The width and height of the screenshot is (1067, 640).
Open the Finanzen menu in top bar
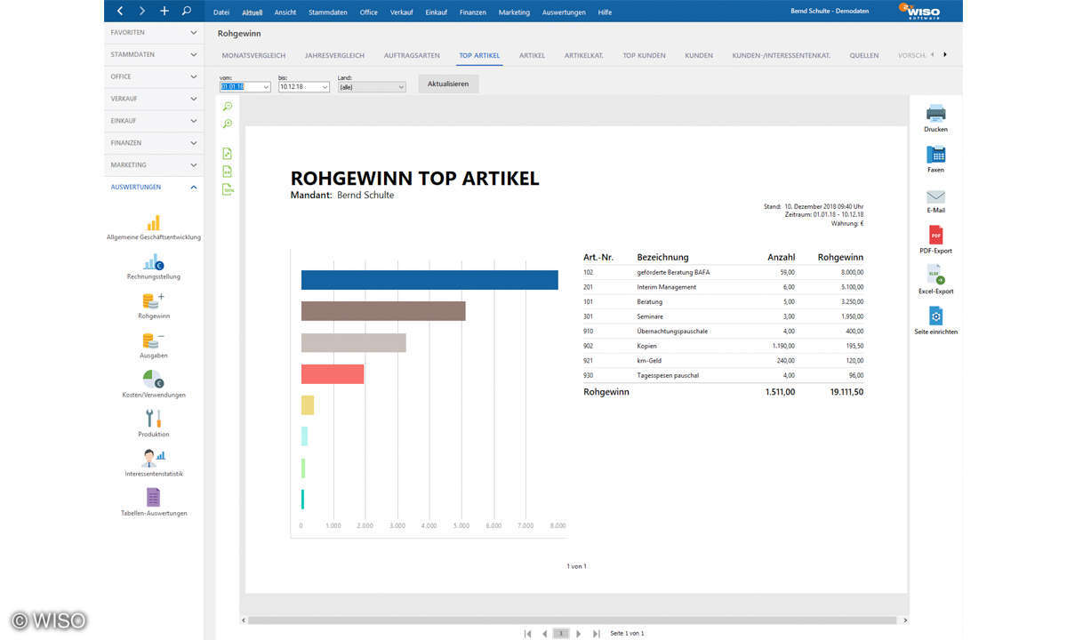coord(473,12)
